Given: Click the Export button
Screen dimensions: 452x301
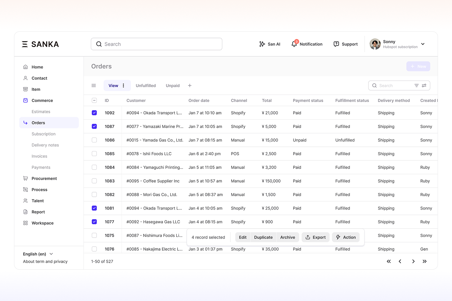Looking at the screenshot, I should [315, 237].
